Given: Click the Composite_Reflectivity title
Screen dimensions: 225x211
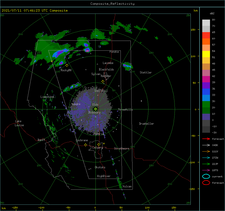Looking at the screenshot, I should (x=112, y=4).
